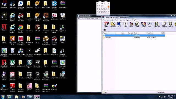
Task: Open the Windows Start menu
Action: click(x=3, y=97)
